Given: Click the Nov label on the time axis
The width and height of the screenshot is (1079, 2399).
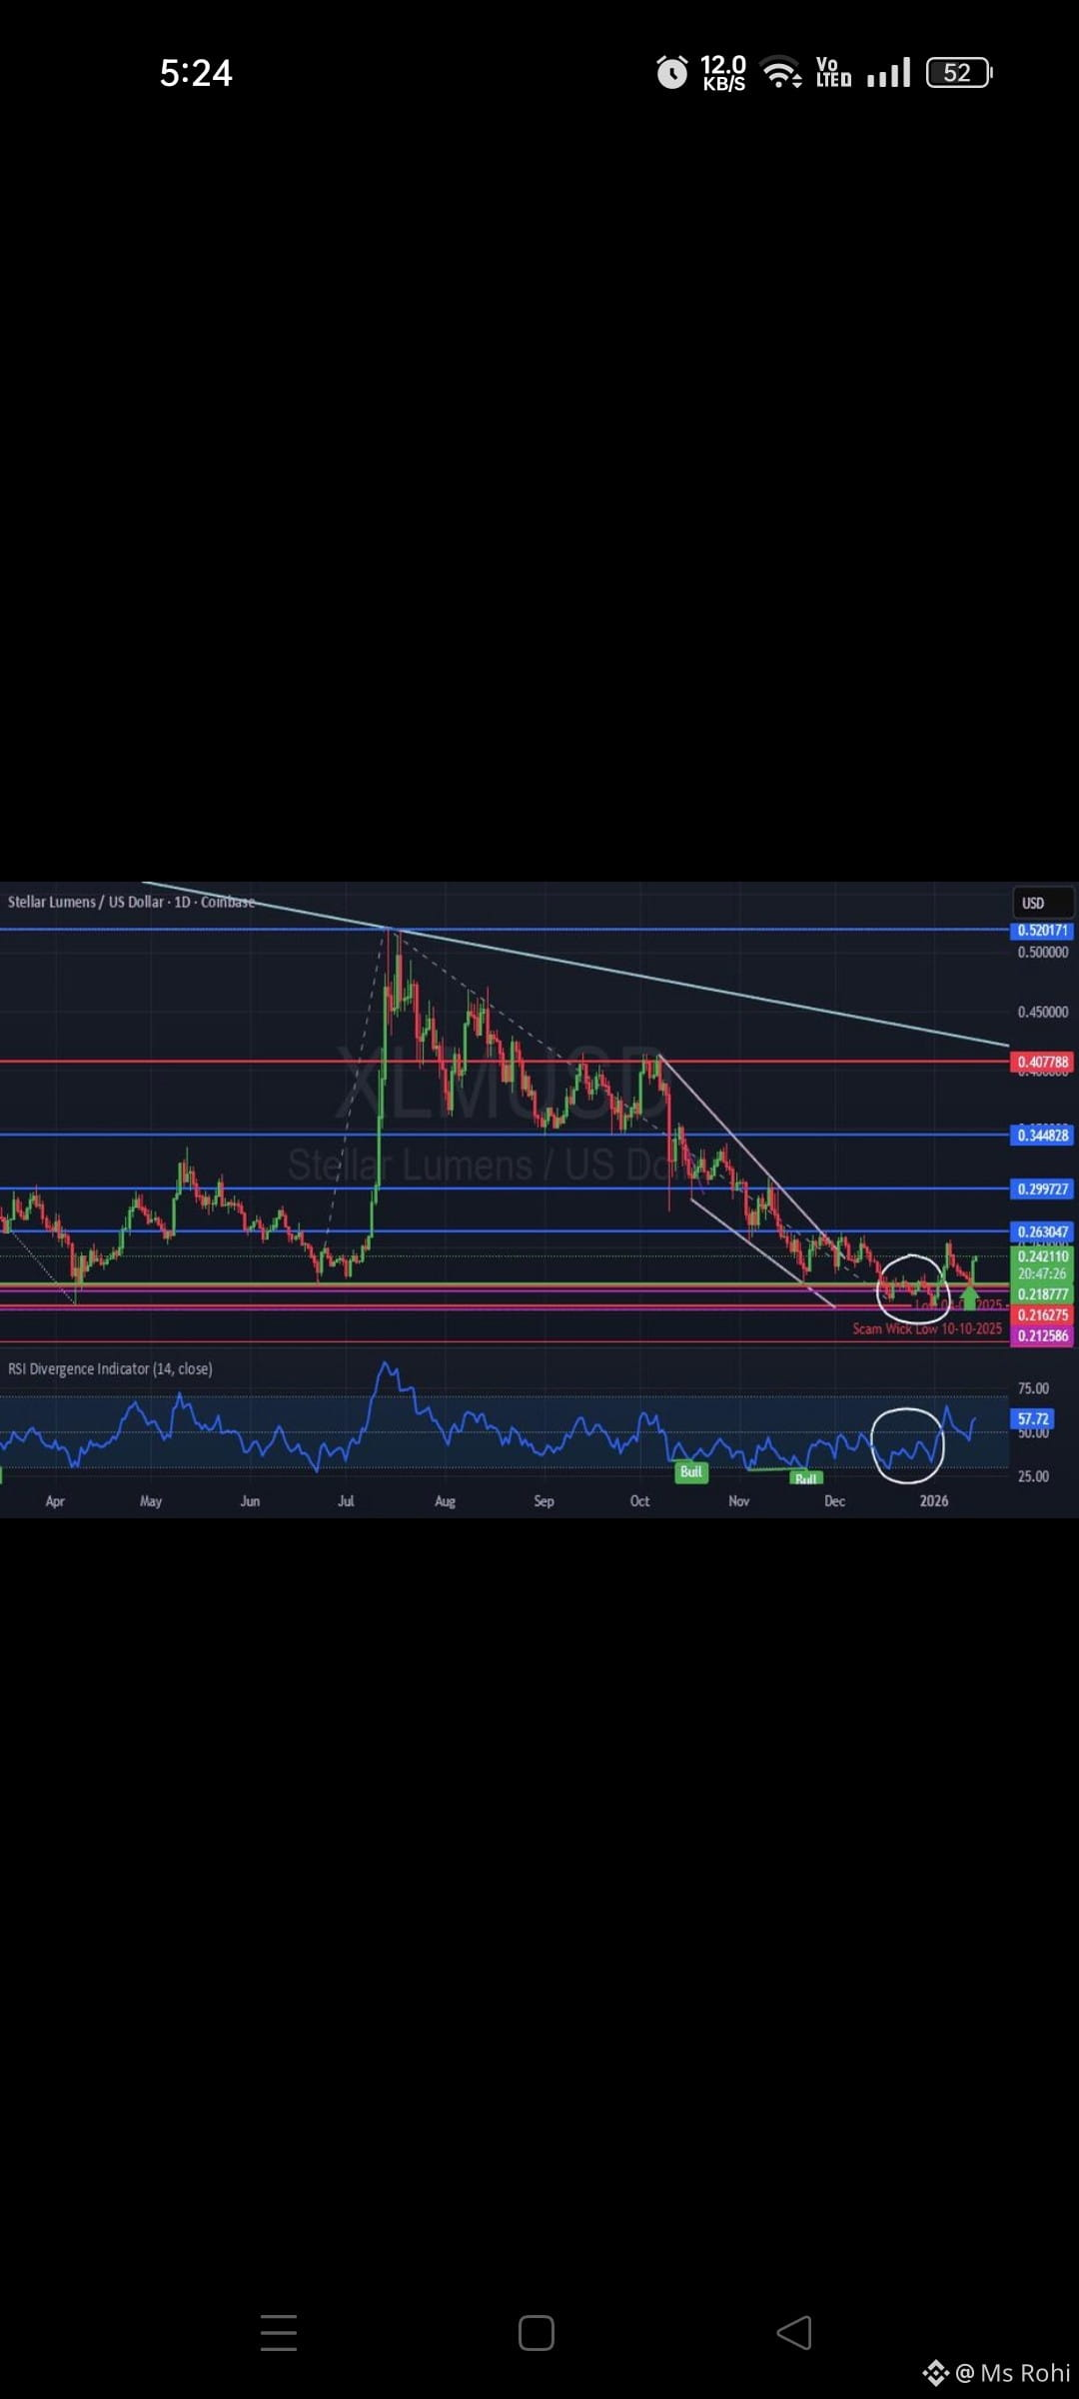Looking at the screenshot, I should tap(738, 1501).
